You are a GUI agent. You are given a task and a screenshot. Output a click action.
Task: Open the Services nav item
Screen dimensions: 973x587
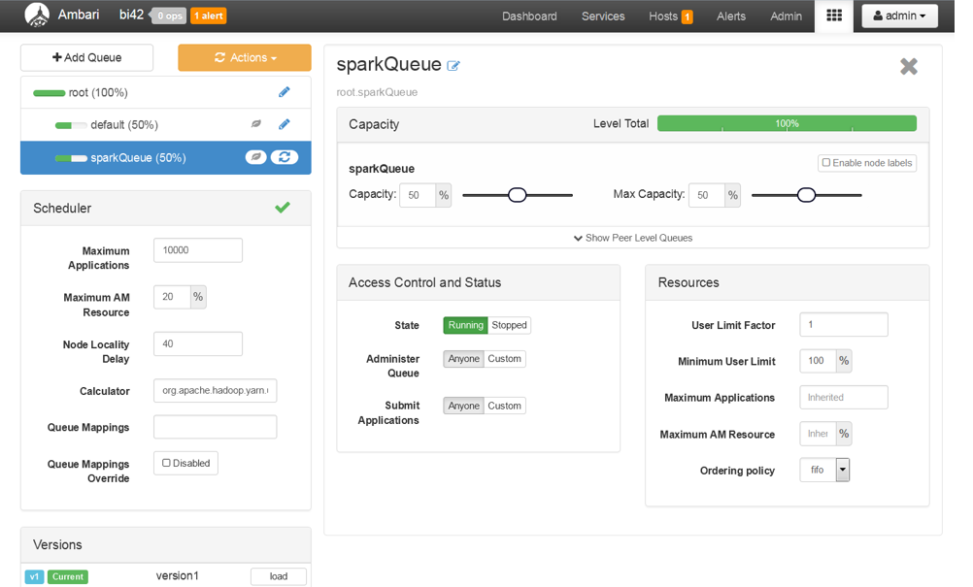coord(603,16)
